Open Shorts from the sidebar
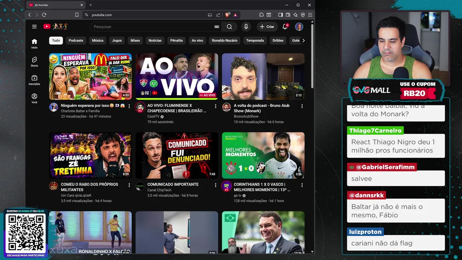The height and width of the screenshot is (260, 462). pyautogui.click(x=34, y=62)
